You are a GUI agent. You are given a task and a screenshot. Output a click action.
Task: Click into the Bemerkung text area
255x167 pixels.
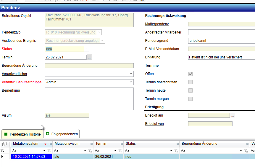click(89, 98)
